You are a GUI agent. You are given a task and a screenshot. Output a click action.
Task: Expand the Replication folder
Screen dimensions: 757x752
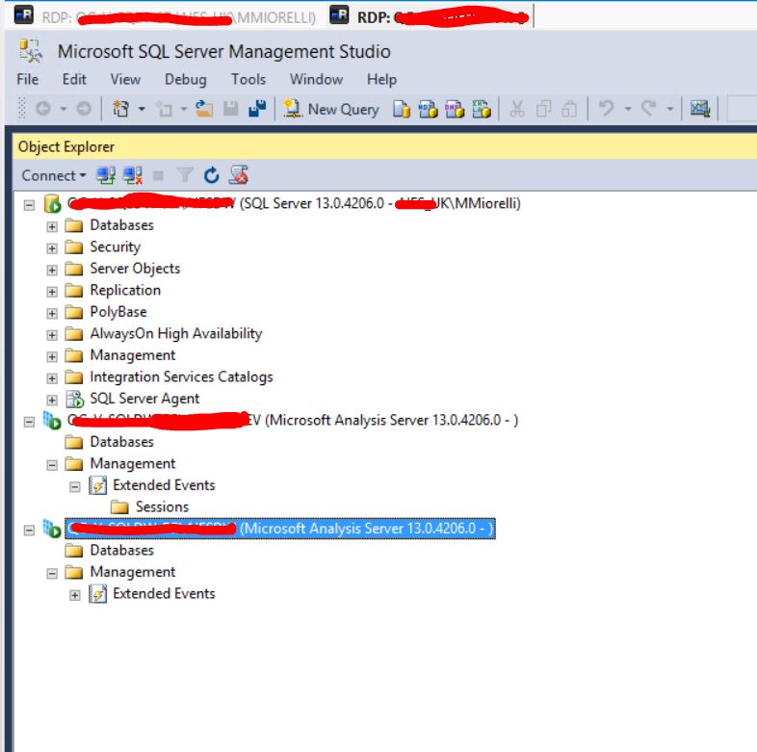52,292
